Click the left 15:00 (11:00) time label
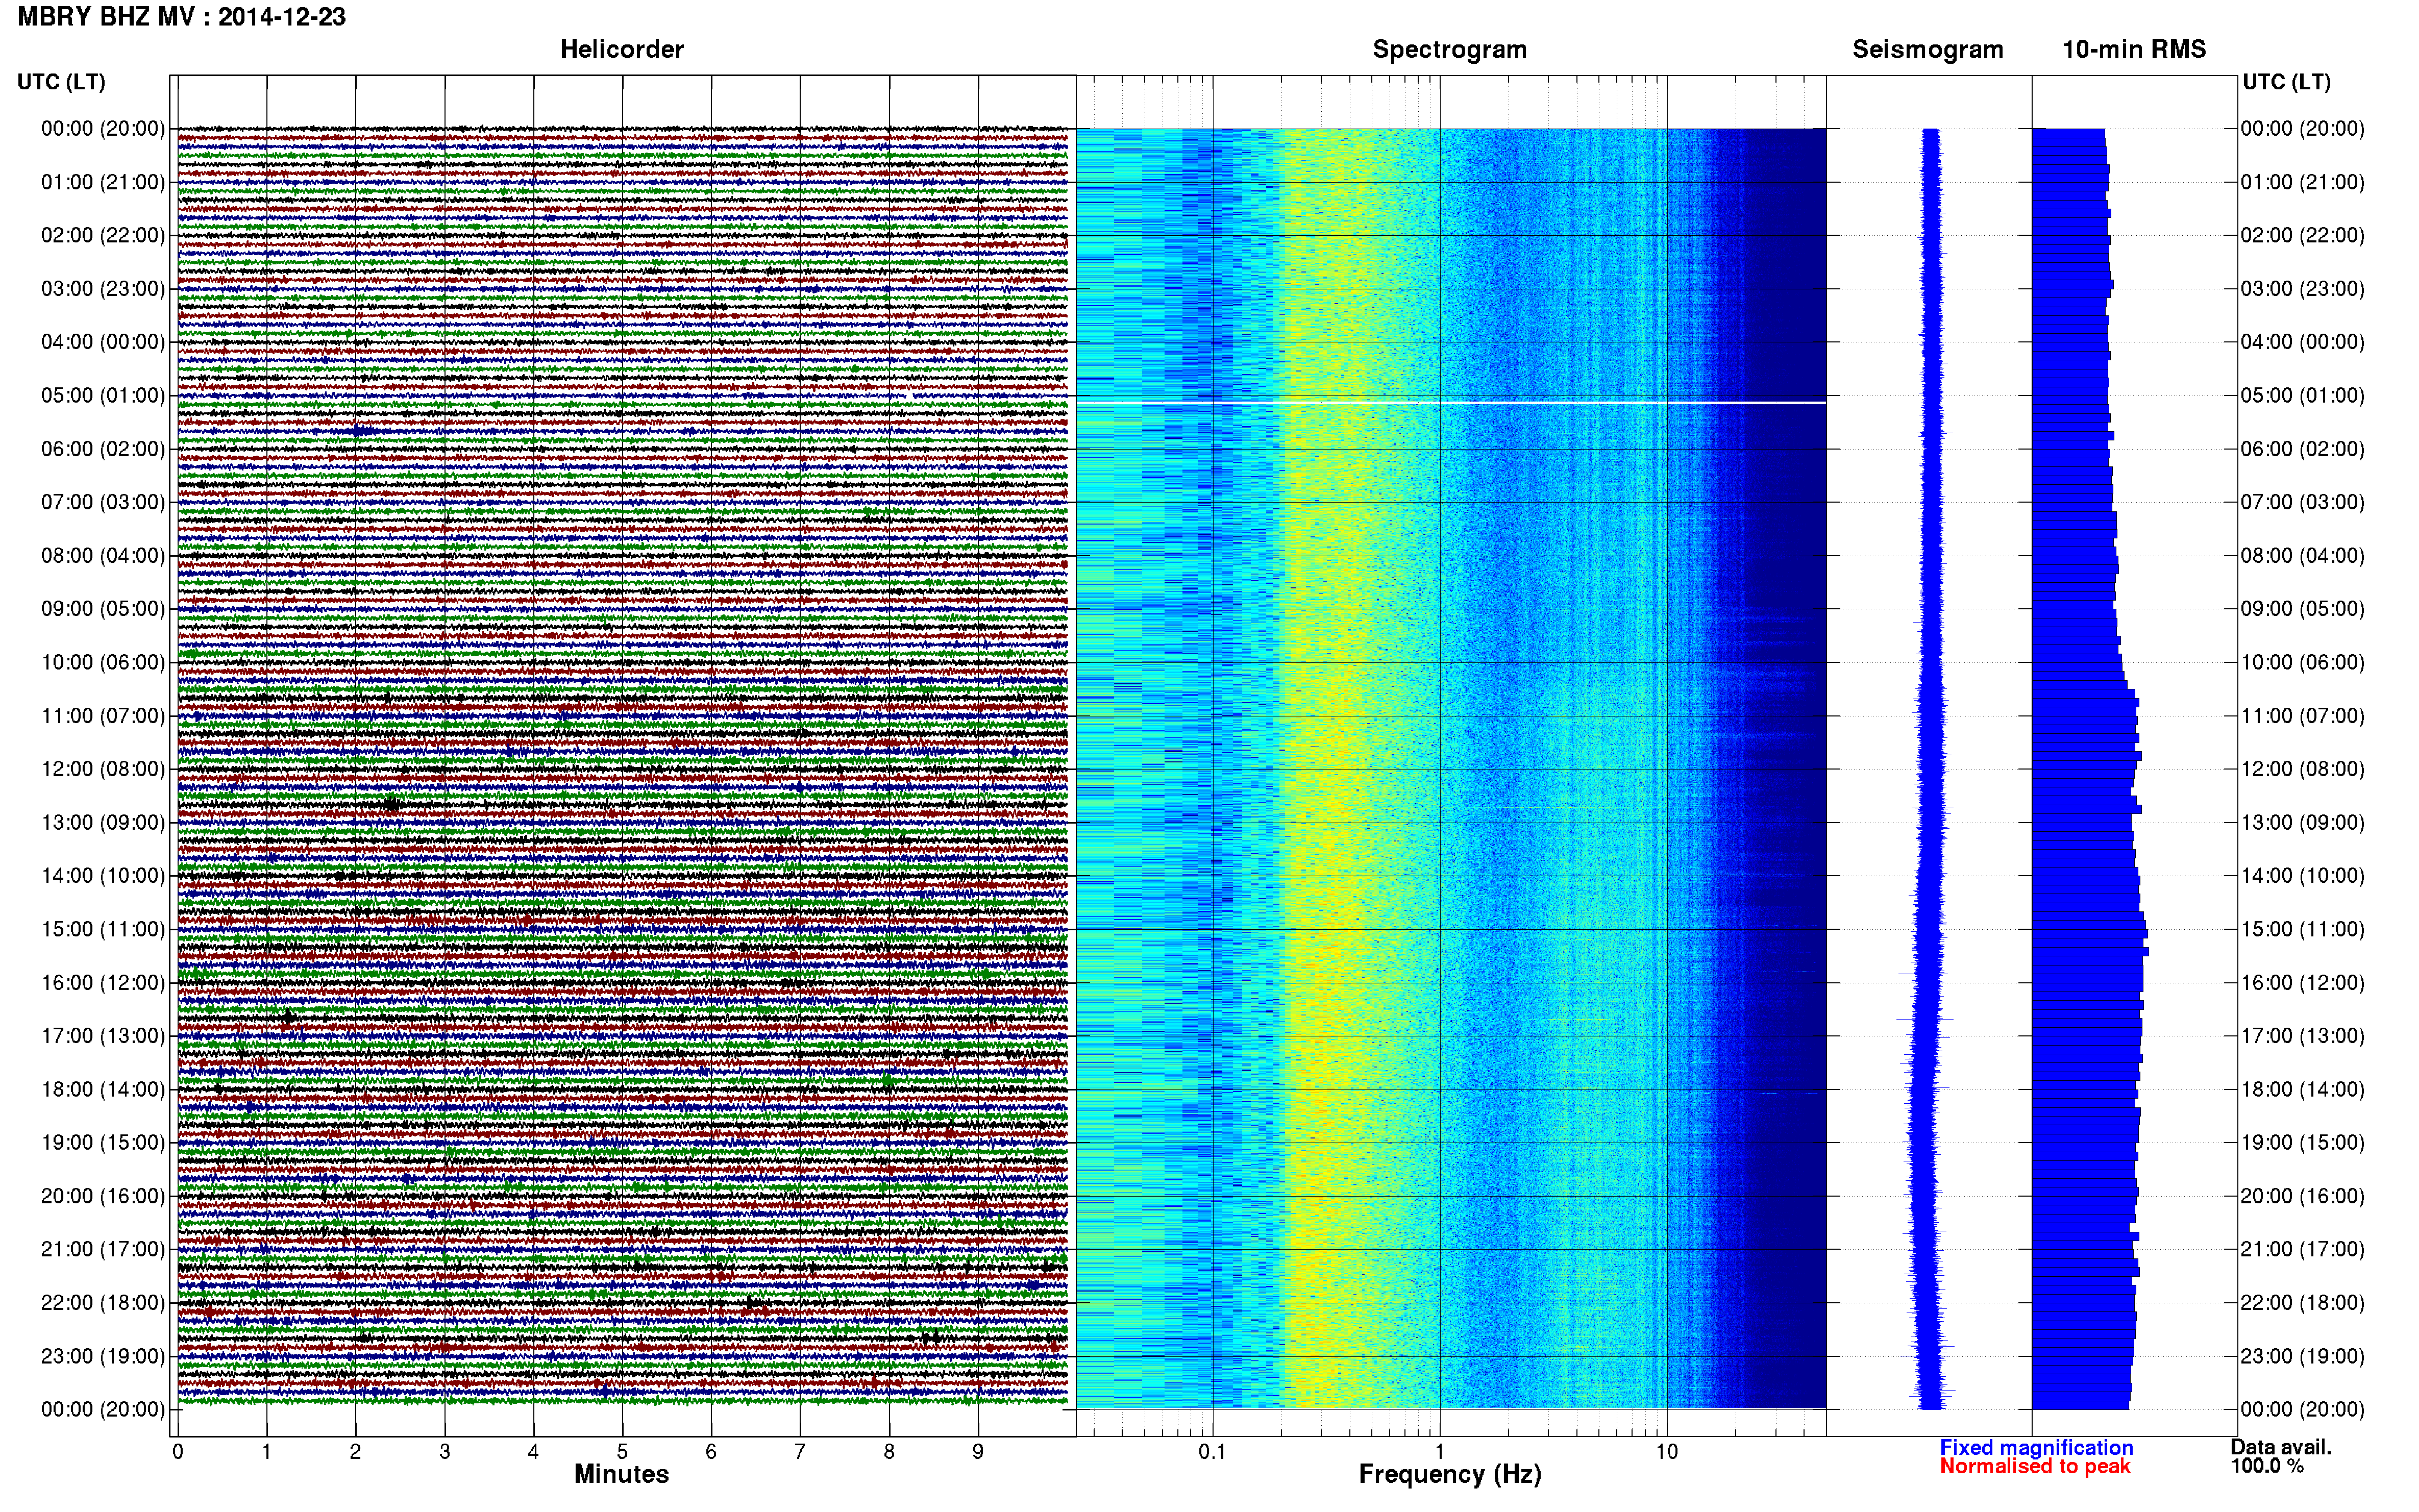 coord(103,929)
